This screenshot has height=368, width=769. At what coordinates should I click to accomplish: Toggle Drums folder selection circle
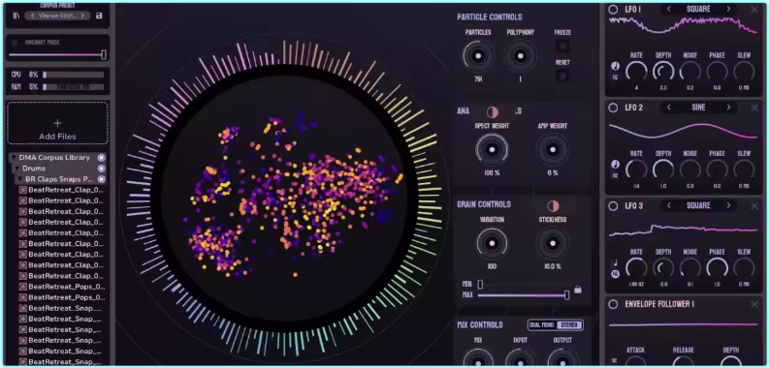101,169
